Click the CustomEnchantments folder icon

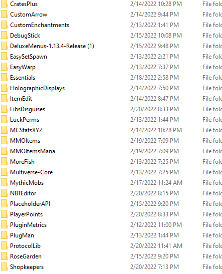click(4, 25)
